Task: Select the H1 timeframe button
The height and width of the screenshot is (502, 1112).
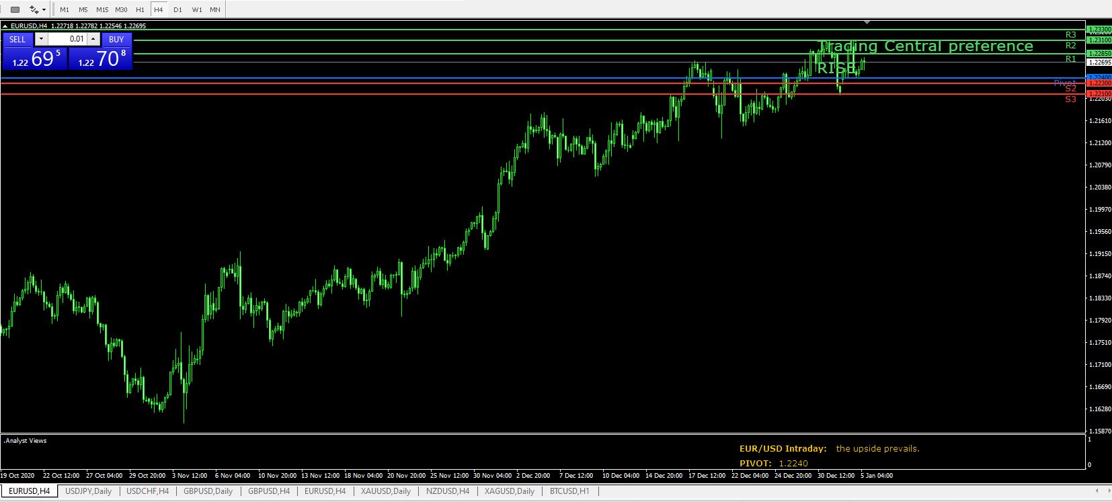Action: coord(140,9)
